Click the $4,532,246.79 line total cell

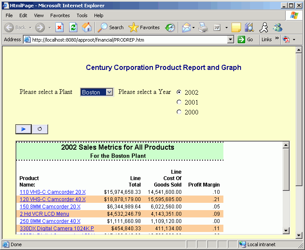click(x=124, y=214)
